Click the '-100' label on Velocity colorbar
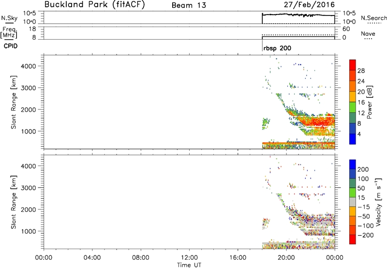The width and height of the screenshot is (387, 268). pyautogui.click(x=365, y=225)
